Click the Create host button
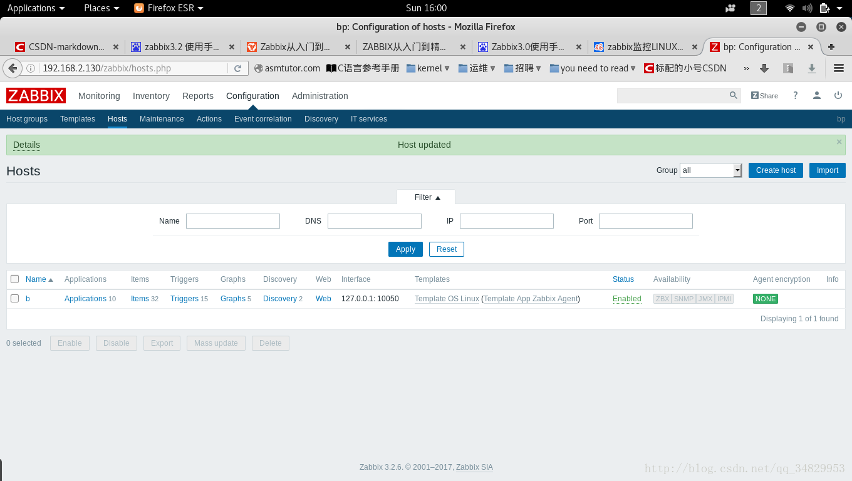Viewport: 852px width, 481px height. pos(776,170)
